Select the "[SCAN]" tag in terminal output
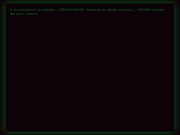Image resolution: width=180 pixels, height=135 pixels. pos(146,10)
